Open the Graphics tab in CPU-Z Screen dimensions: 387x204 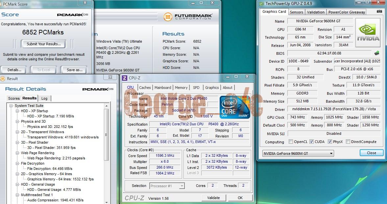pyautogui.click(x=212, y=87)
